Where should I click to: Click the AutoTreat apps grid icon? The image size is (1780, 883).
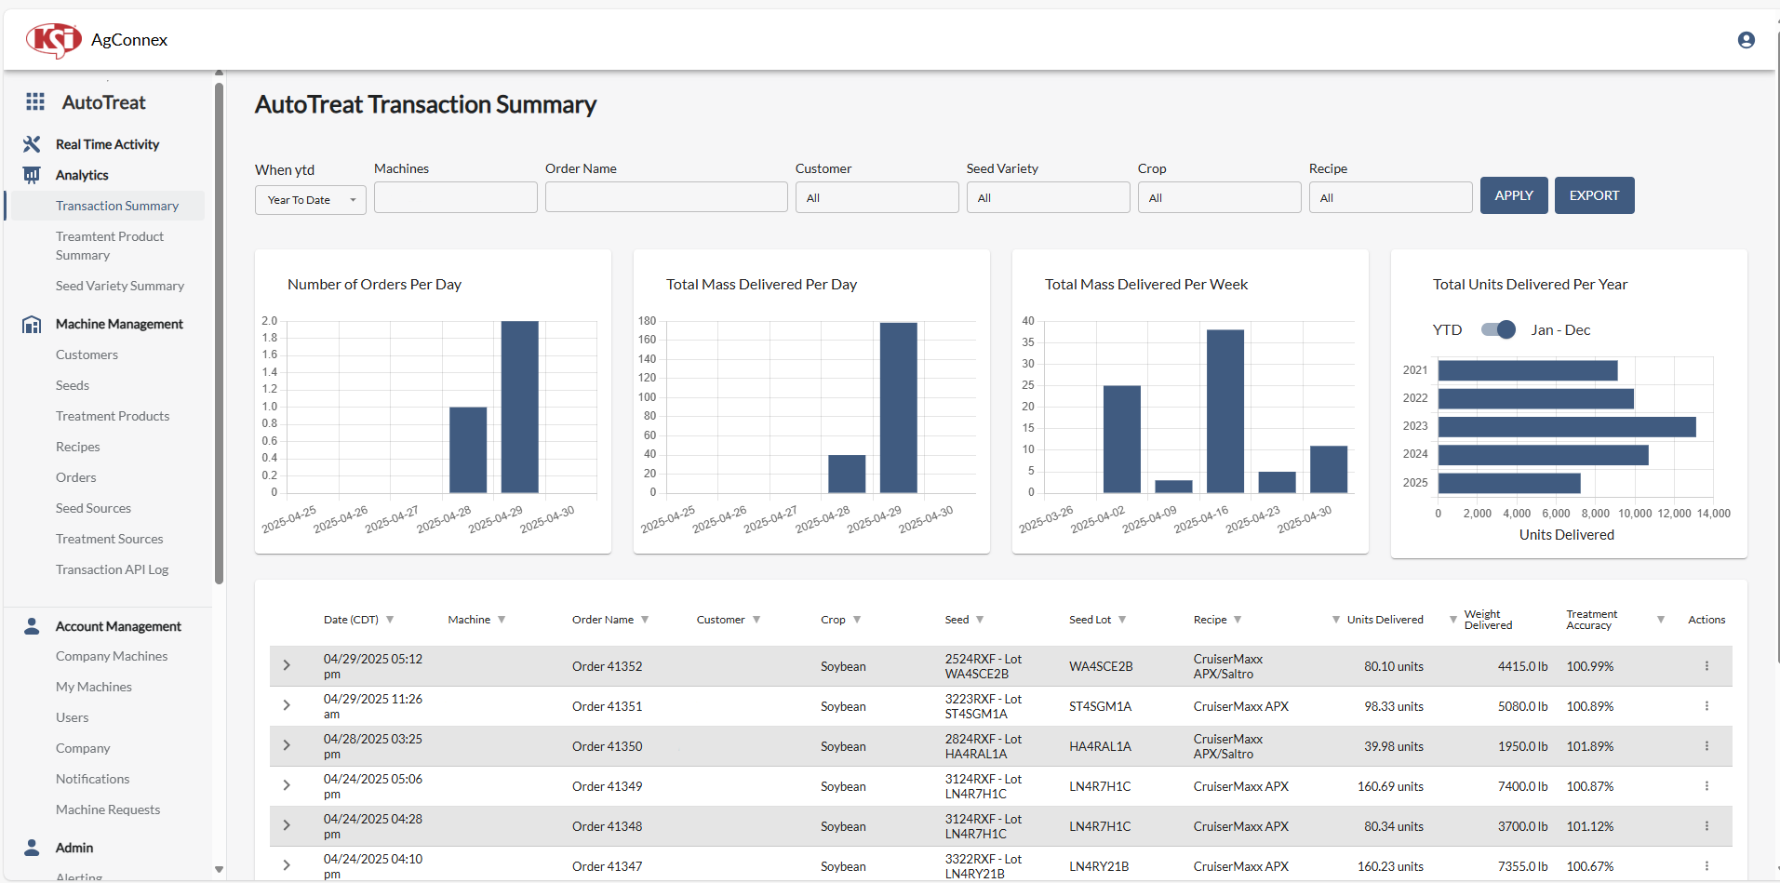(35, 102)
